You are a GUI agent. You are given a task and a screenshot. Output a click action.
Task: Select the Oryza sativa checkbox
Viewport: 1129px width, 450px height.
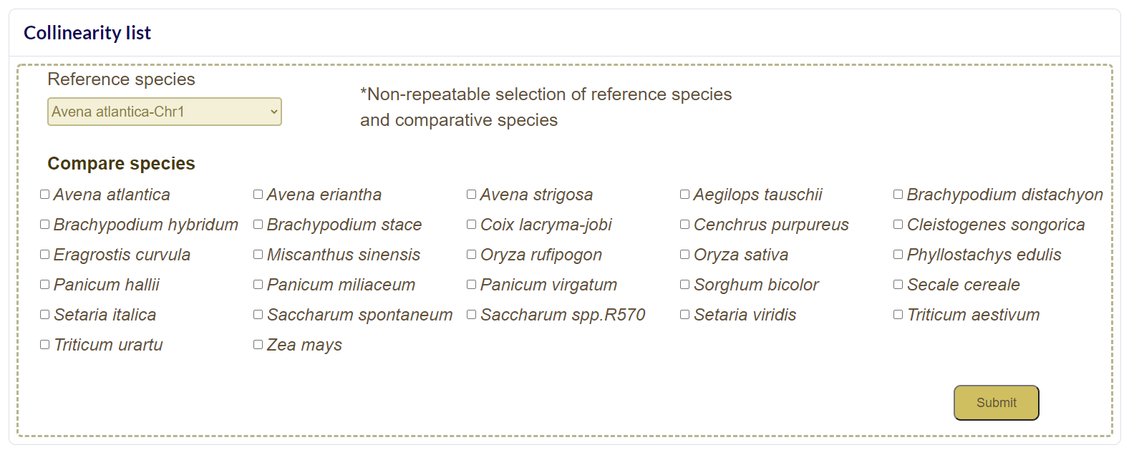[x=685, y=255]
